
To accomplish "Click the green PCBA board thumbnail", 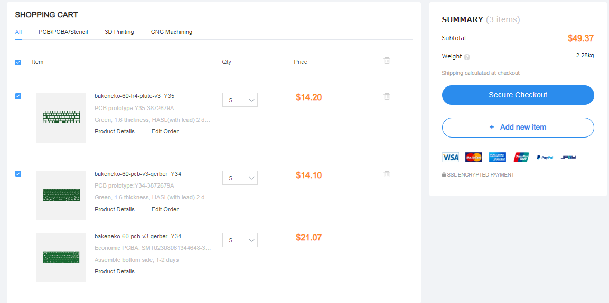I will pos(61,258).
